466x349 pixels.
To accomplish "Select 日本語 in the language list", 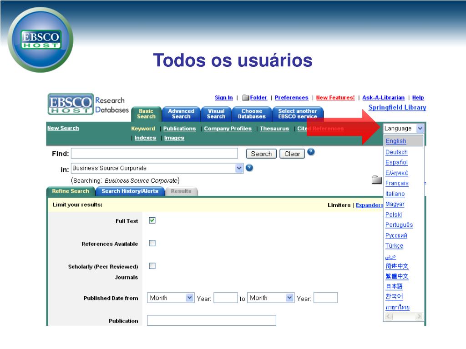I will coord(394,286).
